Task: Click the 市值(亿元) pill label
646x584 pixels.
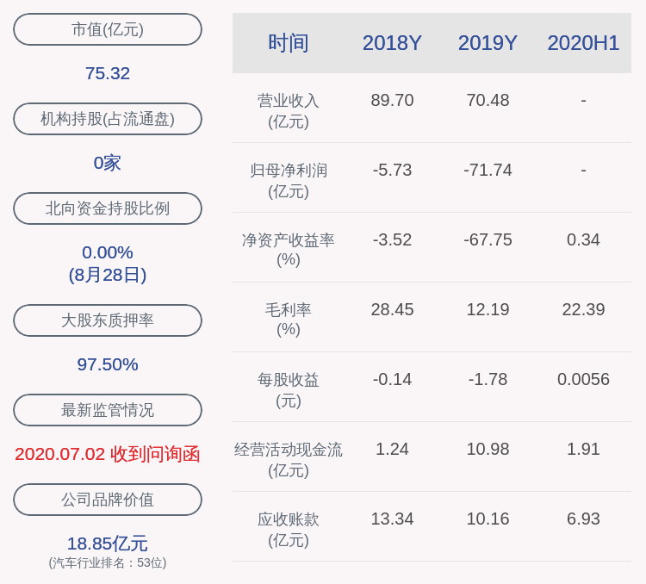Action: click(108, 29)
